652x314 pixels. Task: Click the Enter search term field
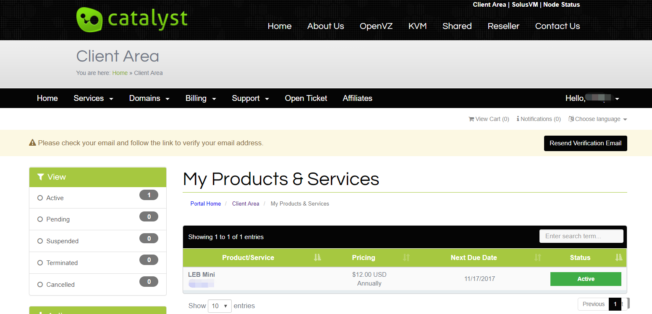(x=581, y=236)
